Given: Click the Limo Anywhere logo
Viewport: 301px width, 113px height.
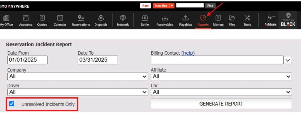Looking at the screenshot, I should point(15,6).
